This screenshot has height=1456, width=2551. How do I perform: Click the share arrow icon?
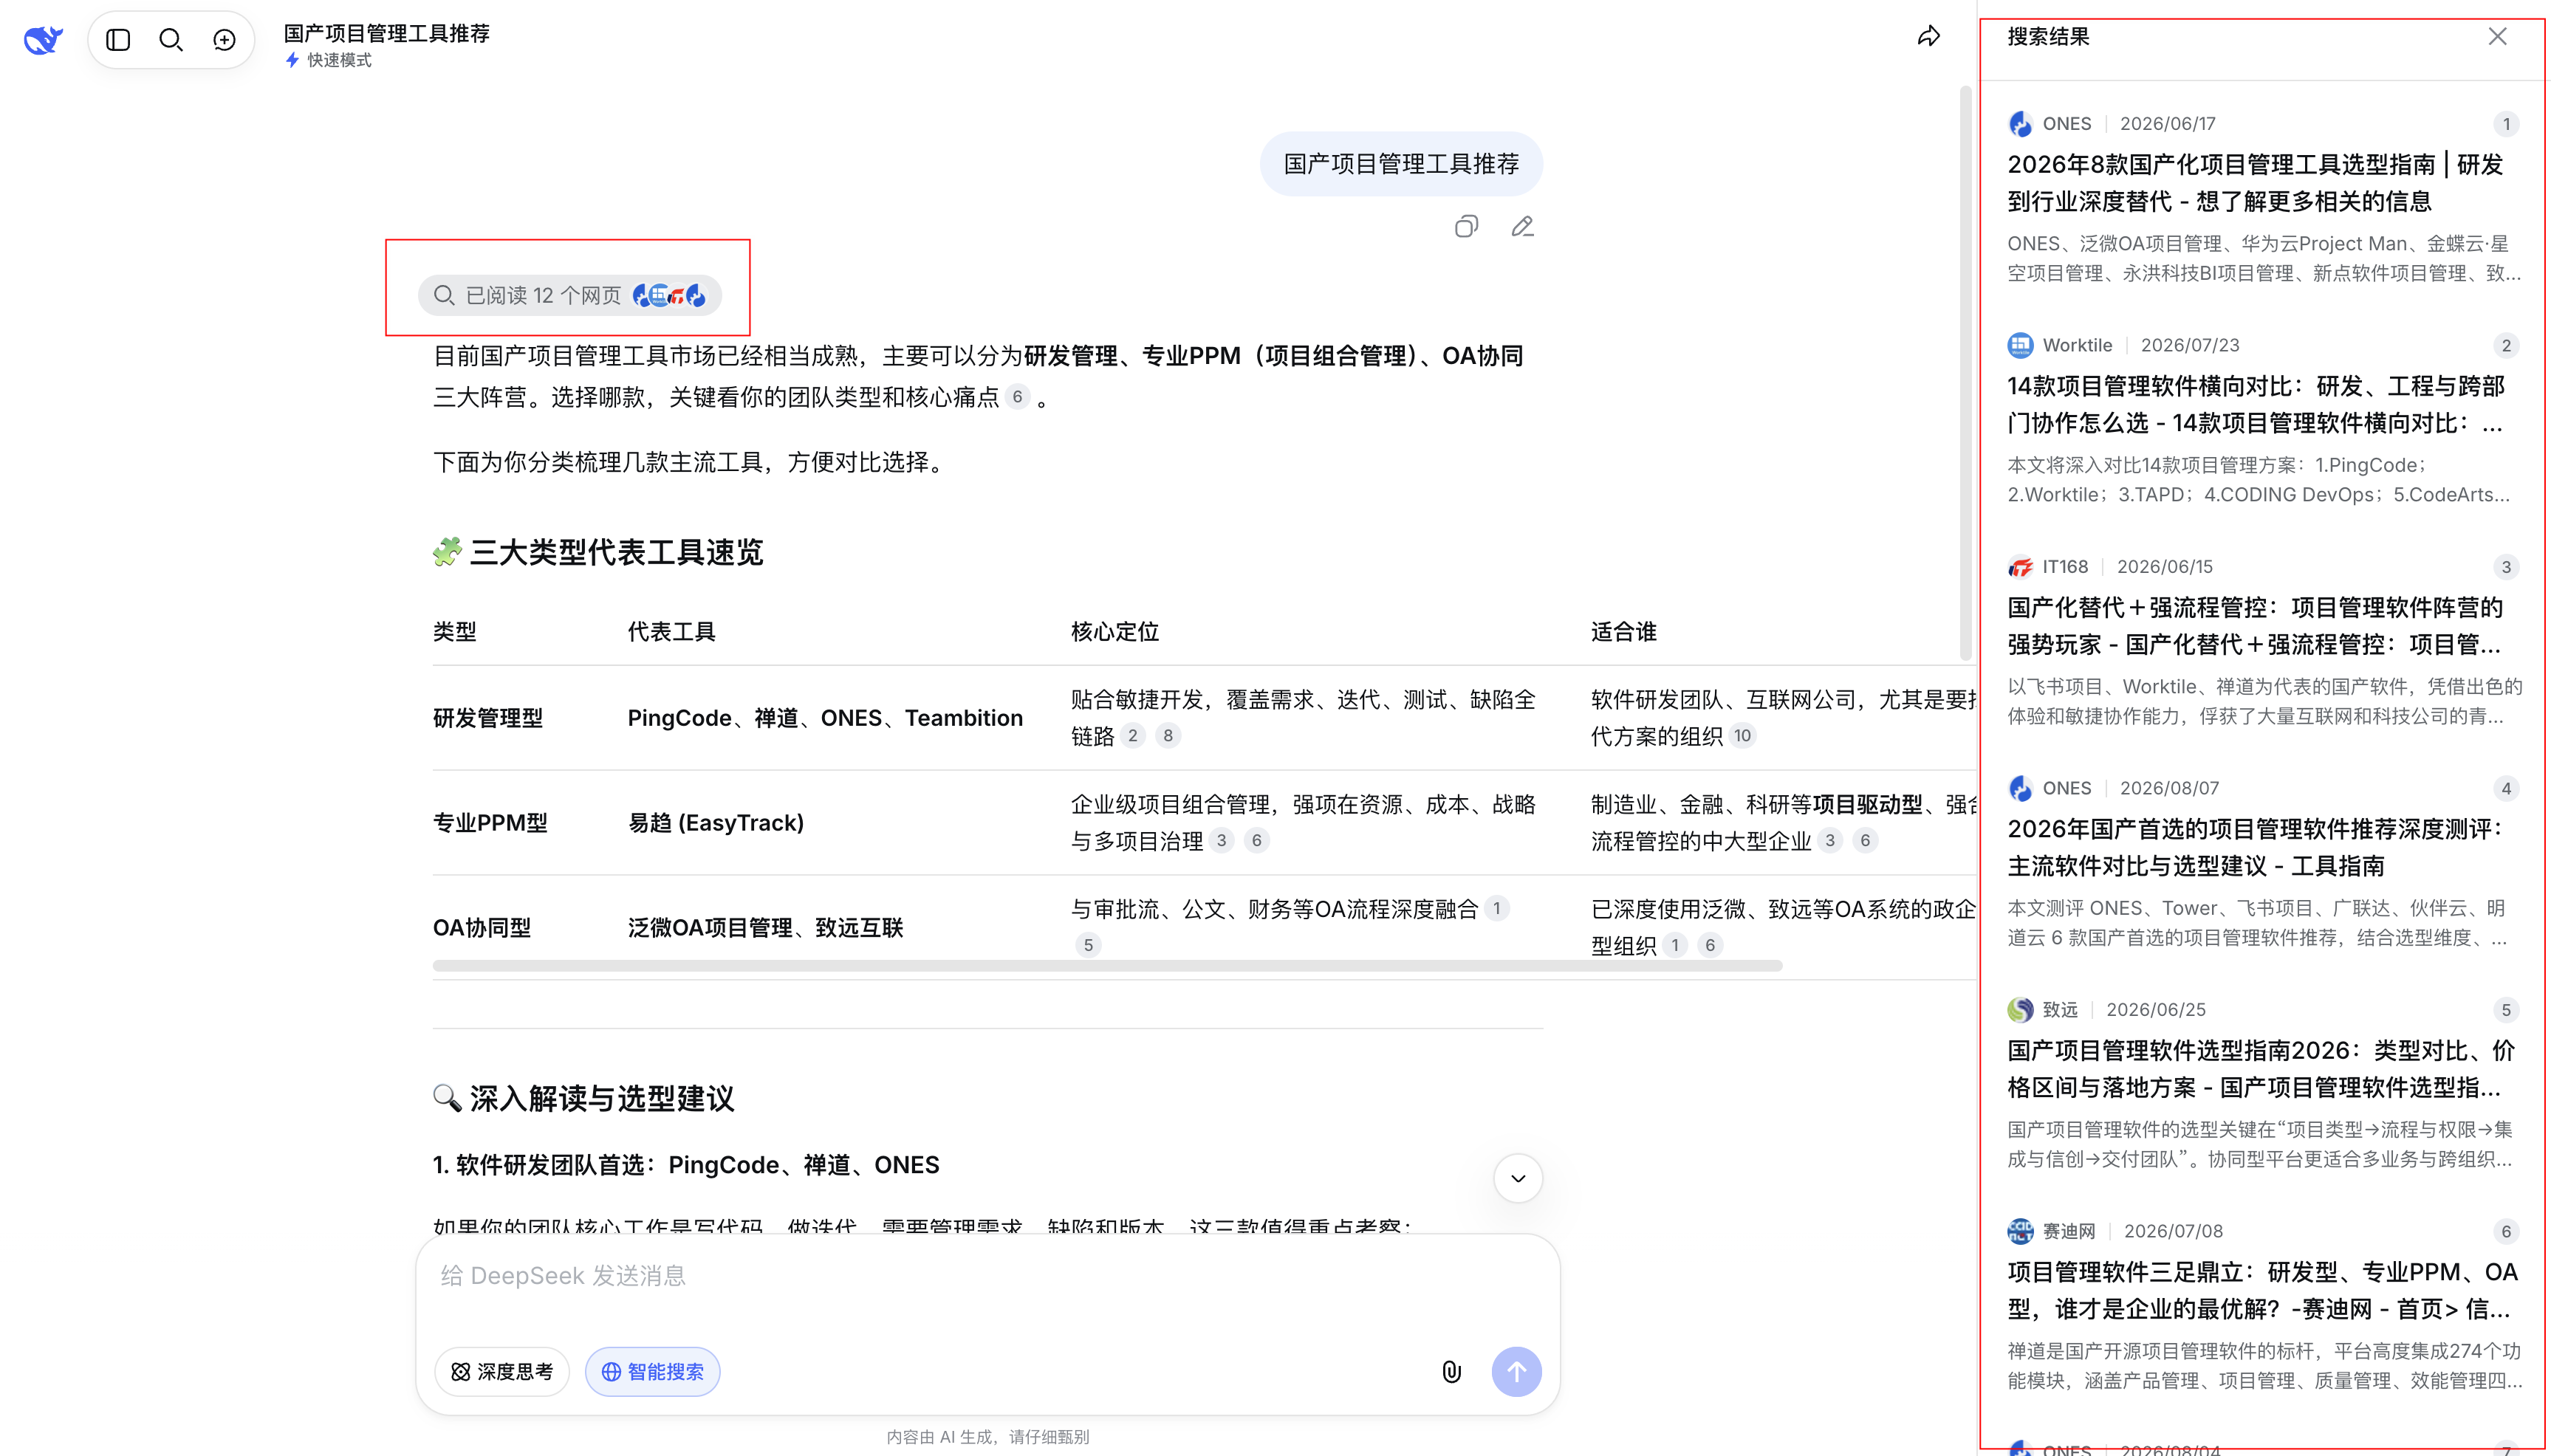1929,37
